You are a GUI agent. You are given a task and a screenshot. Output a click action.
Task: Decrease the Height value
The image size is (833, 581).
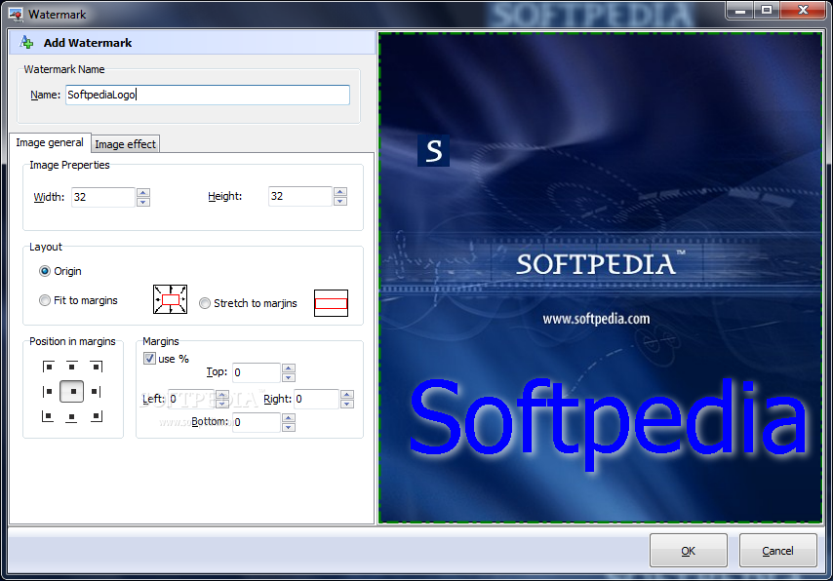click(340, 201)
